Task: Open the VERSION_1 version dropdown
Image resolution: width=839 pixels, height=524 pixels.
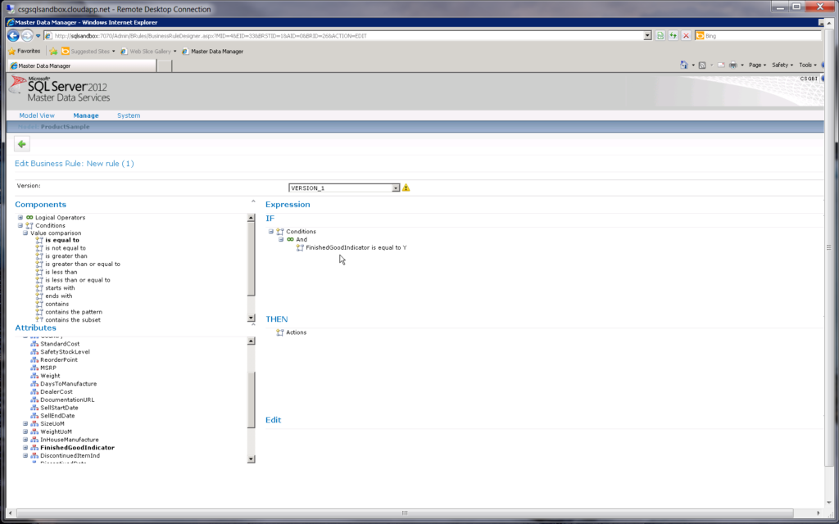Action: (x=397, y=187)
